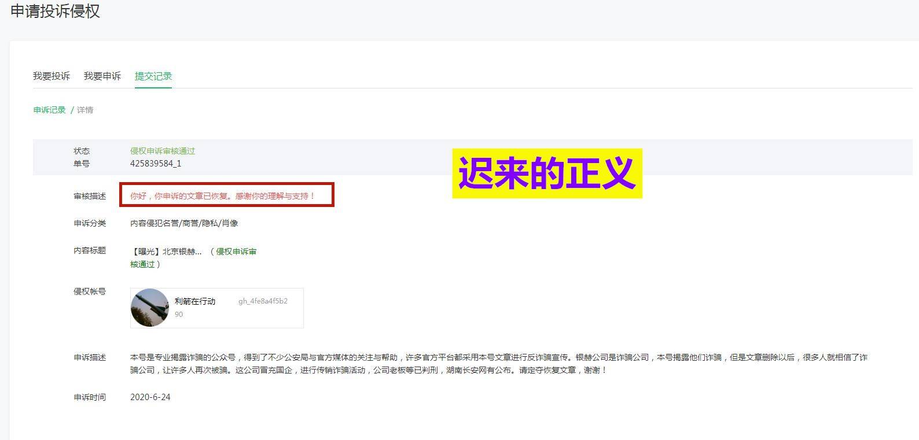Click the 申诉分类 field label
Image resolution: width=919 pixels, height=440 pixels.
coord(90,223)
